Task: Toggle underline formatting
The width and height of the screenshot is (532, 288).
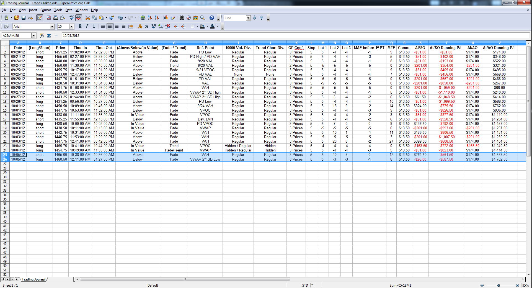Action: click(94, 26)
